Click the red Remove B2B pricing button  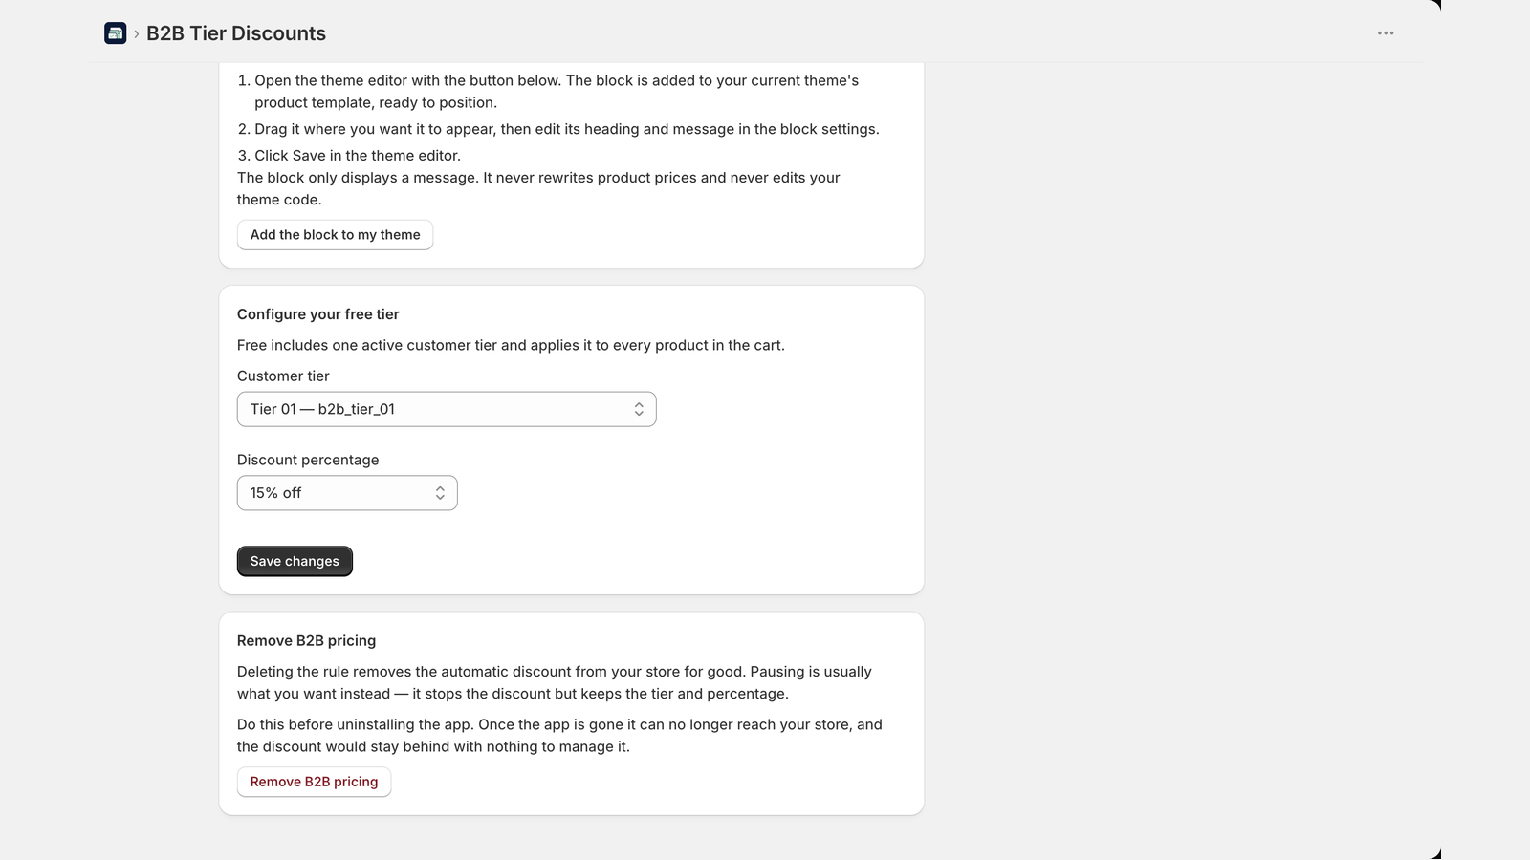pyautogui.click(x=314, y=782)
